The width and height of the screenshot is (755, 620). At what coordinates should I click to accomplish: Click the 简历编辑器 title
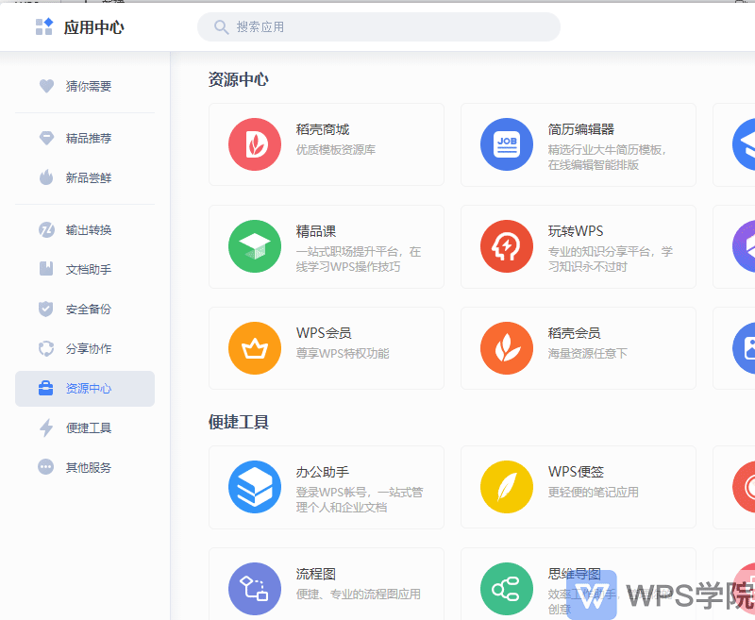click(x=581, y=129)
